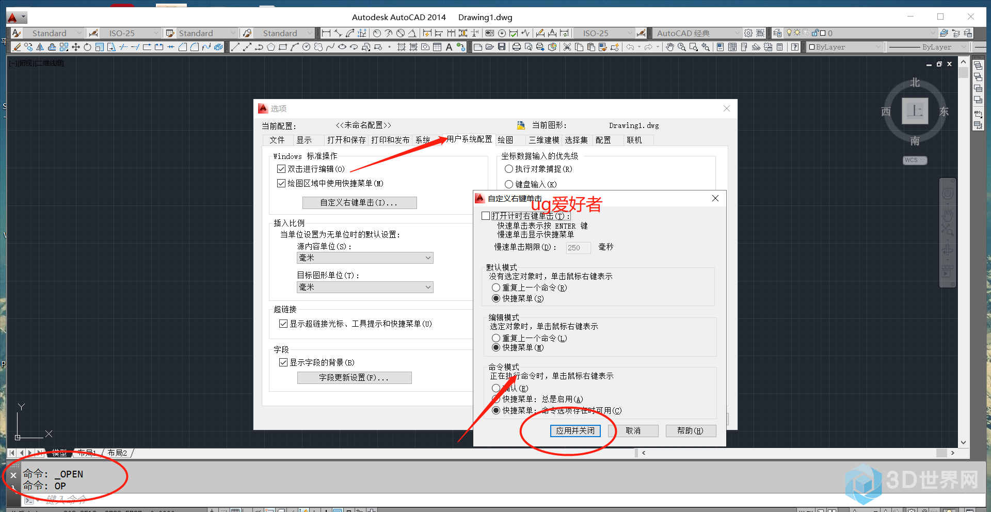Screen dimensions: 991x512
Task: Enable the 打开计时右键单击 checkbox
Action: coord(486,216)
